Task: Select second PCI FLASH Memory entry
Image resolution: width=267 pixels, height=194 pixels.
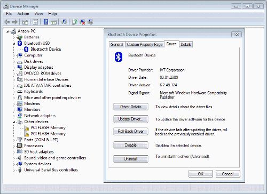Action: [x=48, y=134]
